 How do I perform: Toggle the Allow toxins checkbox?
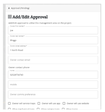[x=63, y=109]
